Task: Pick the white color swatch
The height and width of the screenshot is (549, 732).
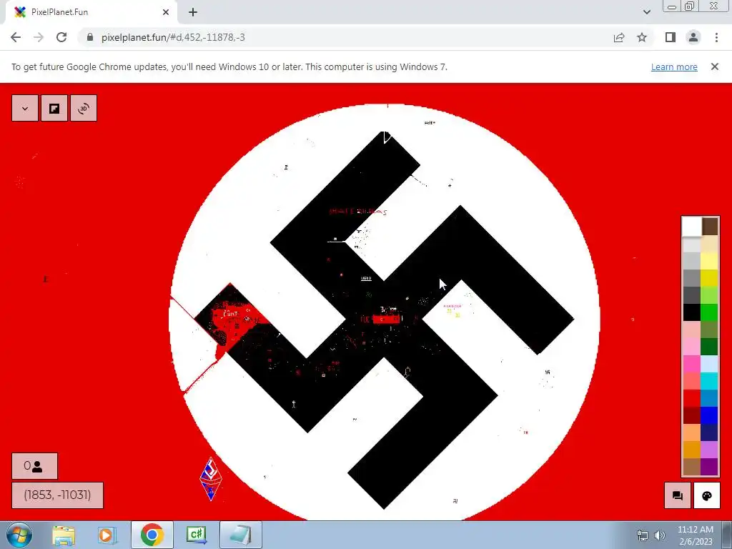Action: point(691,227)
